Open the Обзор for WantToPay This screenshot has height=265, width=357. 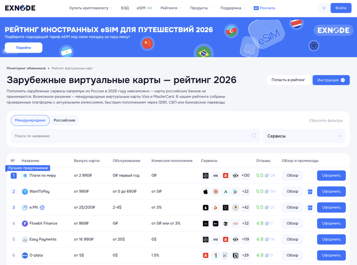pos(292,191)
